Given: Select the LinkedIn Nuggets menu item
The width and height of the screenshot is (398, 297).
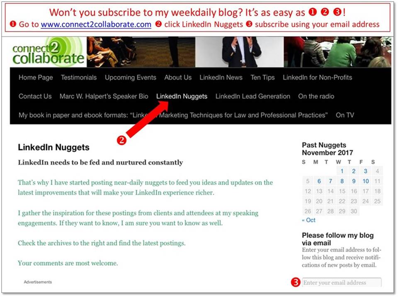Looking at the screenshot, I should 182,96.
